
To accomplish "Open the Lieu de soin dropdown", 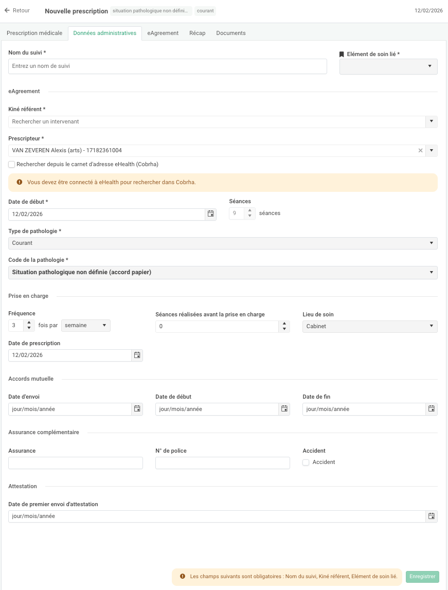I will [x=370, y=326].
